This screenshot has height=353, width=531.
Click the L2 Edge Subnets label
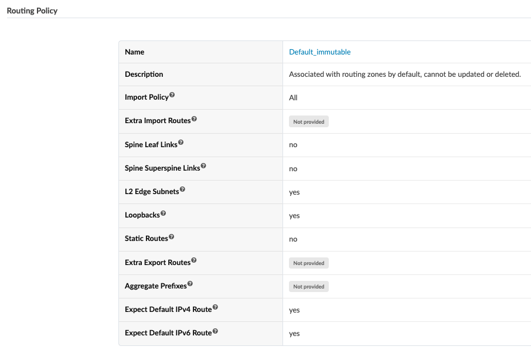(x=152, y=191)
